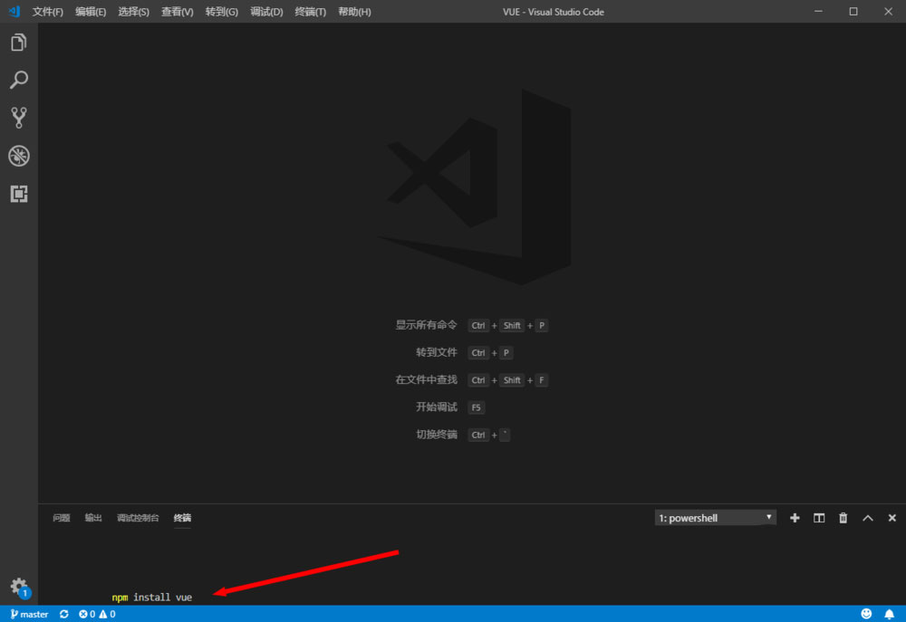906x622 pixels.
Task: Create a new terminal with the plus icon
Action: click(795, 517)
